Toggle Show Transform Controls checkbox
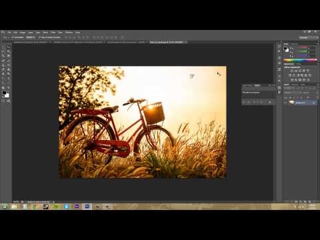 (39, 37)
